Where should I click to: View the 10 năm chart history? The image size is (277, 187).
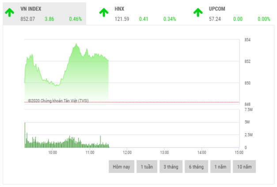[245, 167]
